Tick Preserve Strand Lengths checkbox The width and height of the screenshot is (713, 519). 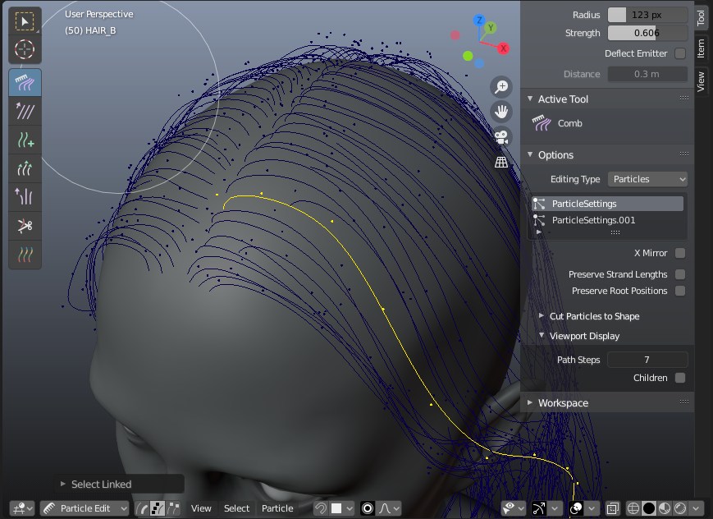tap(680, 274)
